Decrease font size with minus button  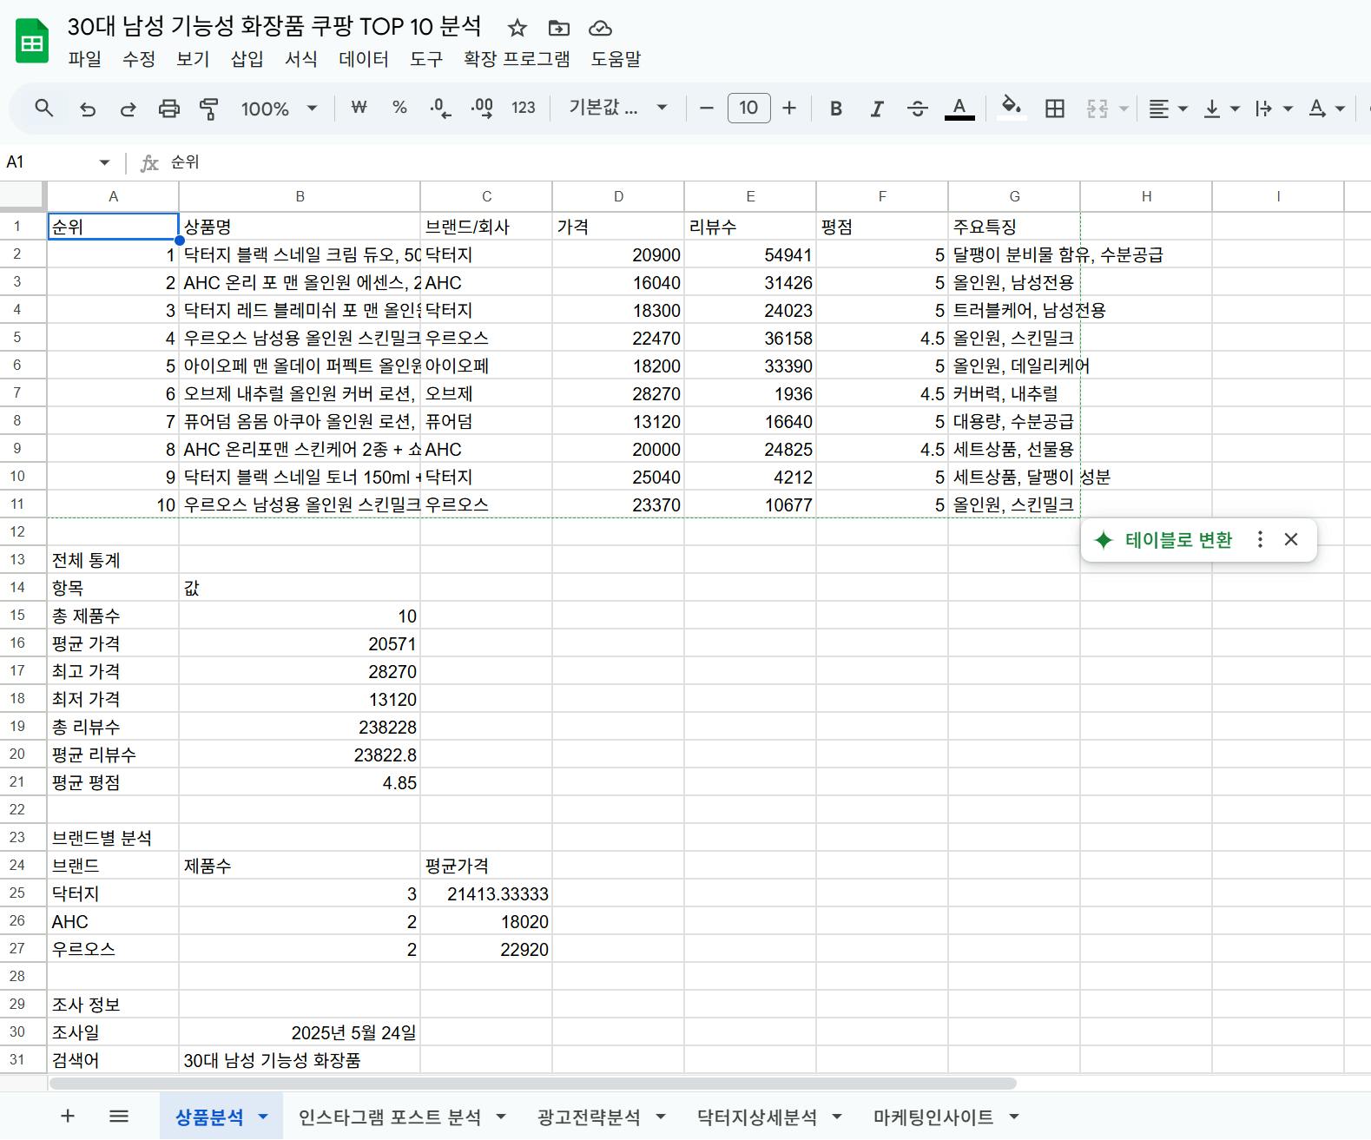coord(707,108)
